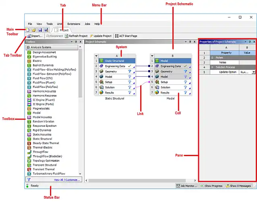Click View All / Customize link

pos(67,180)
